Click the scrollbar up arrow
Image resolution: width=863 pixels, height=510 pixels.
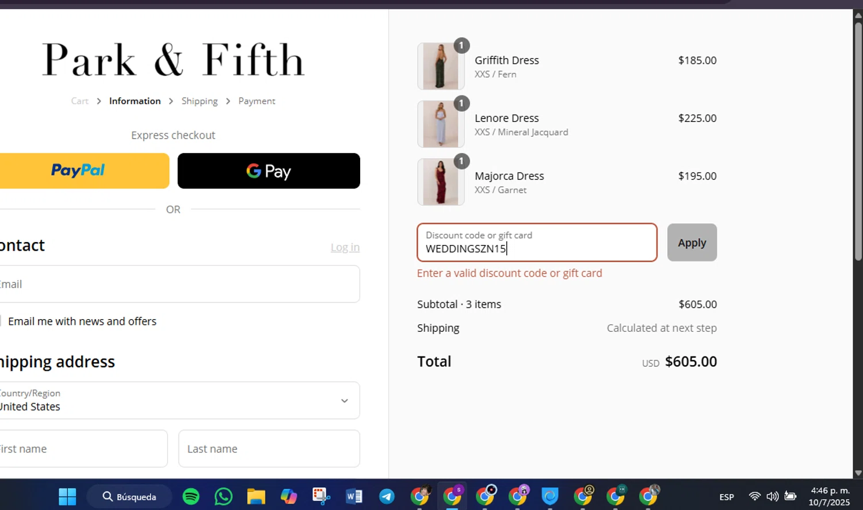[x=858, y=15]
